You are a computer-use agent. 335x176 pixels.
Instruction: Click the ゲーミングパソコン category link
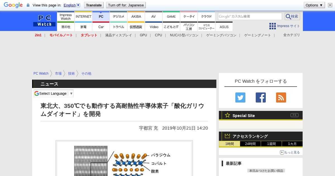pyautogui.click(x=221, y=35)
